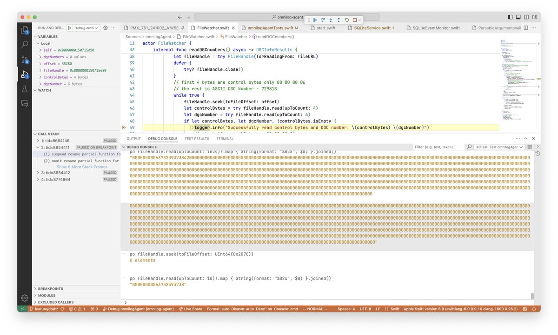
Task: Open remote window indicator in status bar
Action: tap(23, 309)
